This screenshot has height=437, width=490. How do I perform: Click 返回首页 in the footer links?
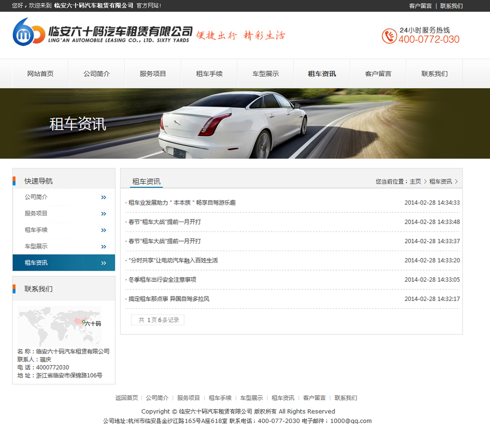click(x=127, y=398)
